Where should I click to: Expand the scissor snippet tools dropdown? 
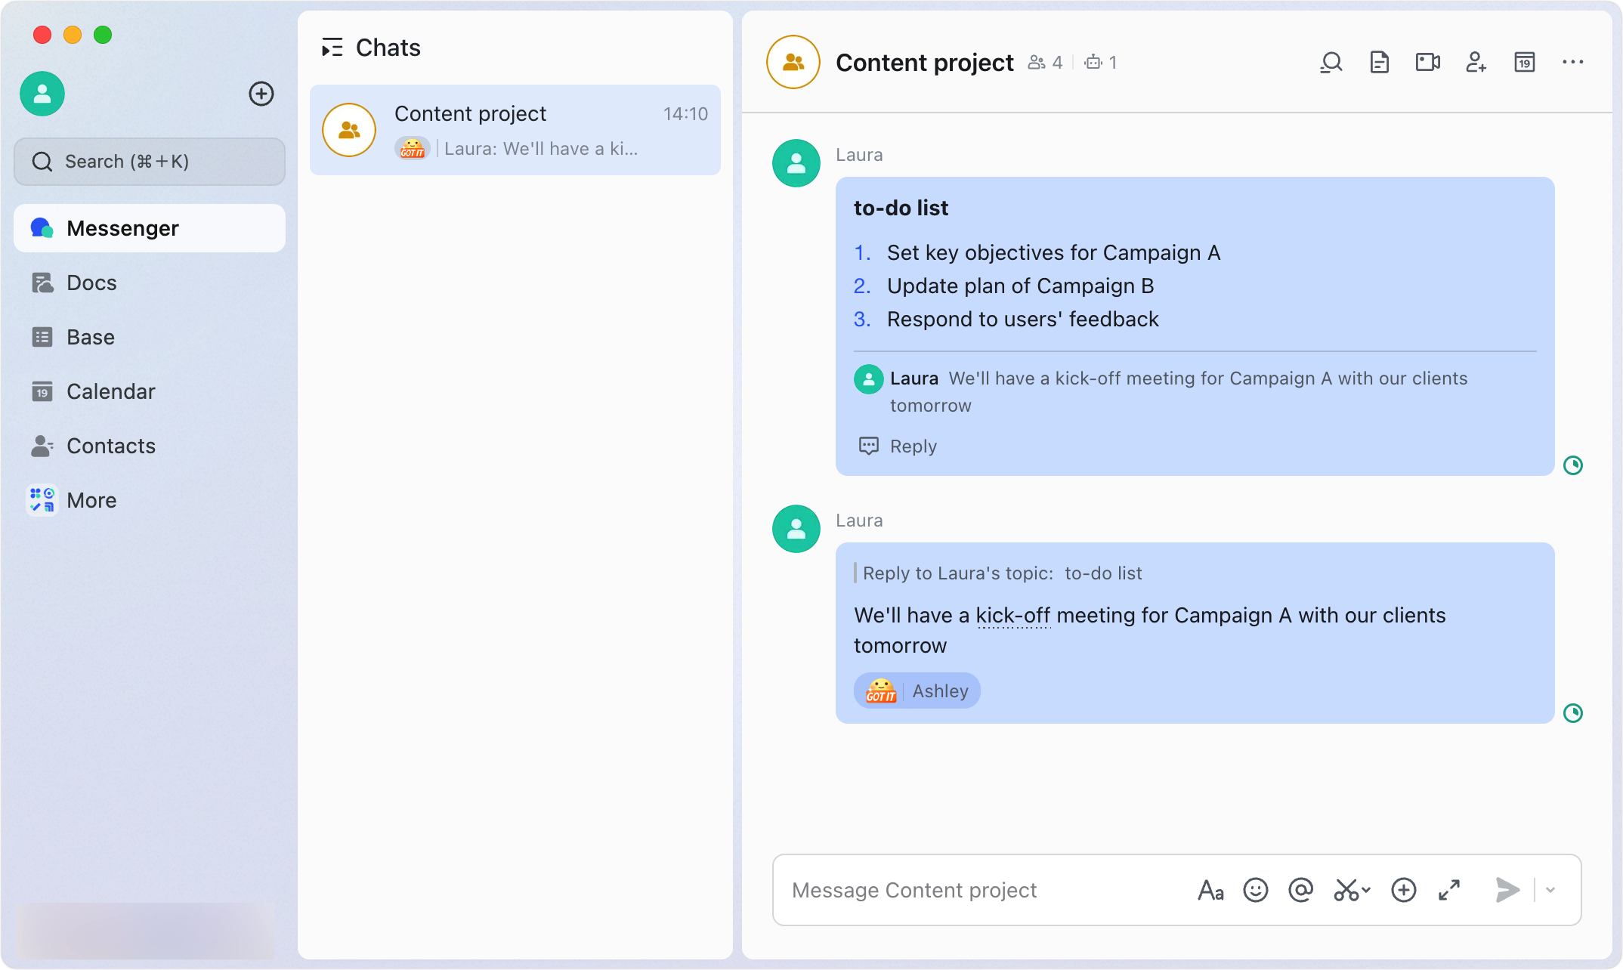coord(1367,891)
